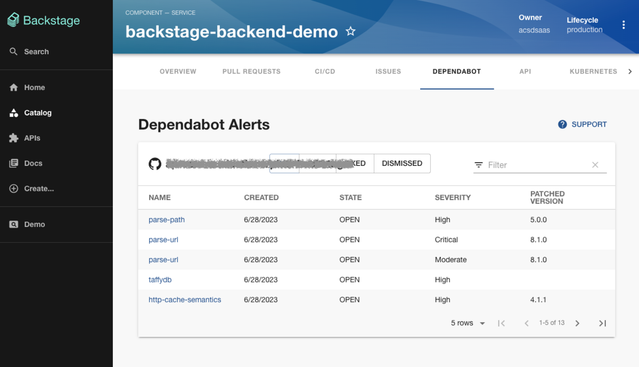Enable the DISMISSED alerts filter
The width and height of the screenshot is (639, 367).
[x=402, y=163]
